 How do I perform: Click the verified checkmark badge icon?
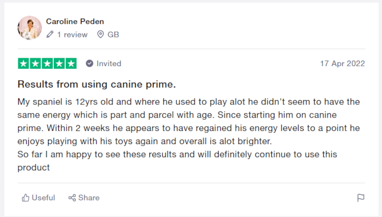[89, 63]
